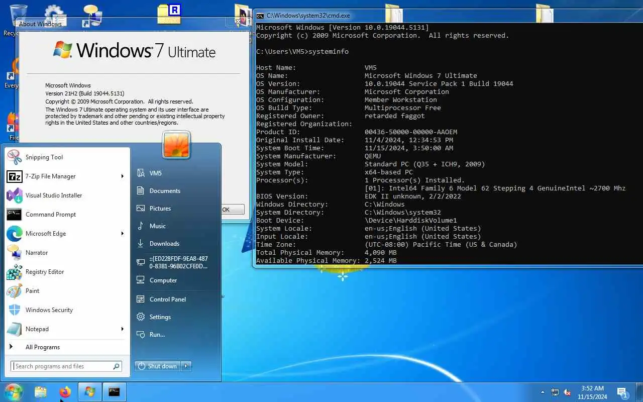Open Narrator icon in Start menu
Viewport: 643px width, 402px height.
[14, 253]
